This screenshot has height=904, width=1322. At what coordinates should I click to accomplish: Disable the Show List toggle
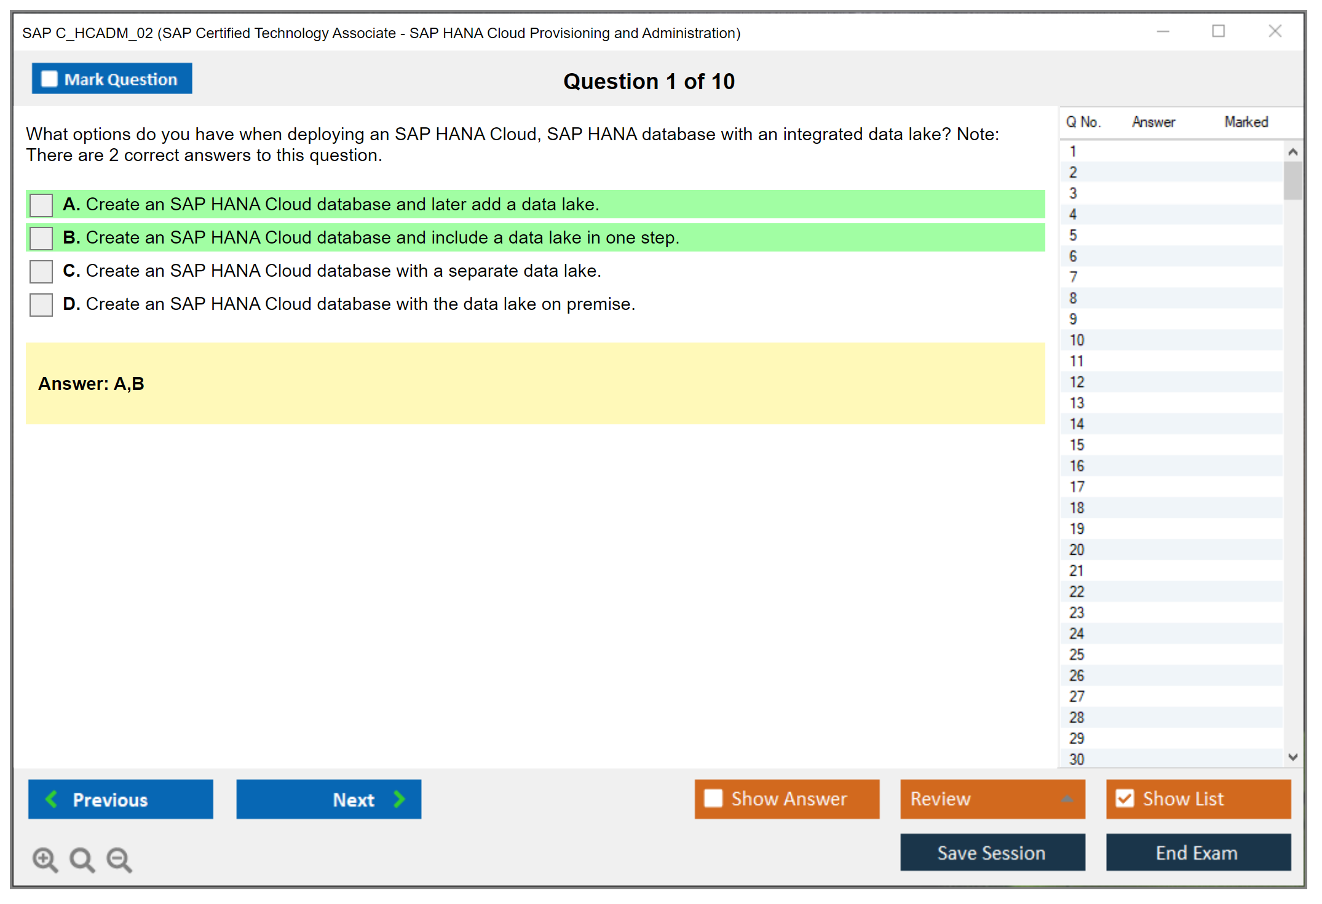pos(1125,798)
